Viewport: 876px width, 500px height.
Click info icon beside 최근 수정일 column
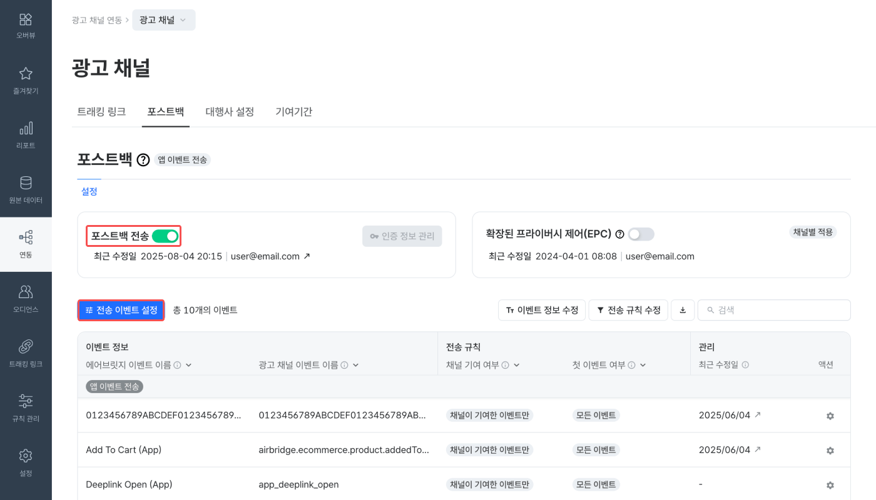tap(745, 365)
